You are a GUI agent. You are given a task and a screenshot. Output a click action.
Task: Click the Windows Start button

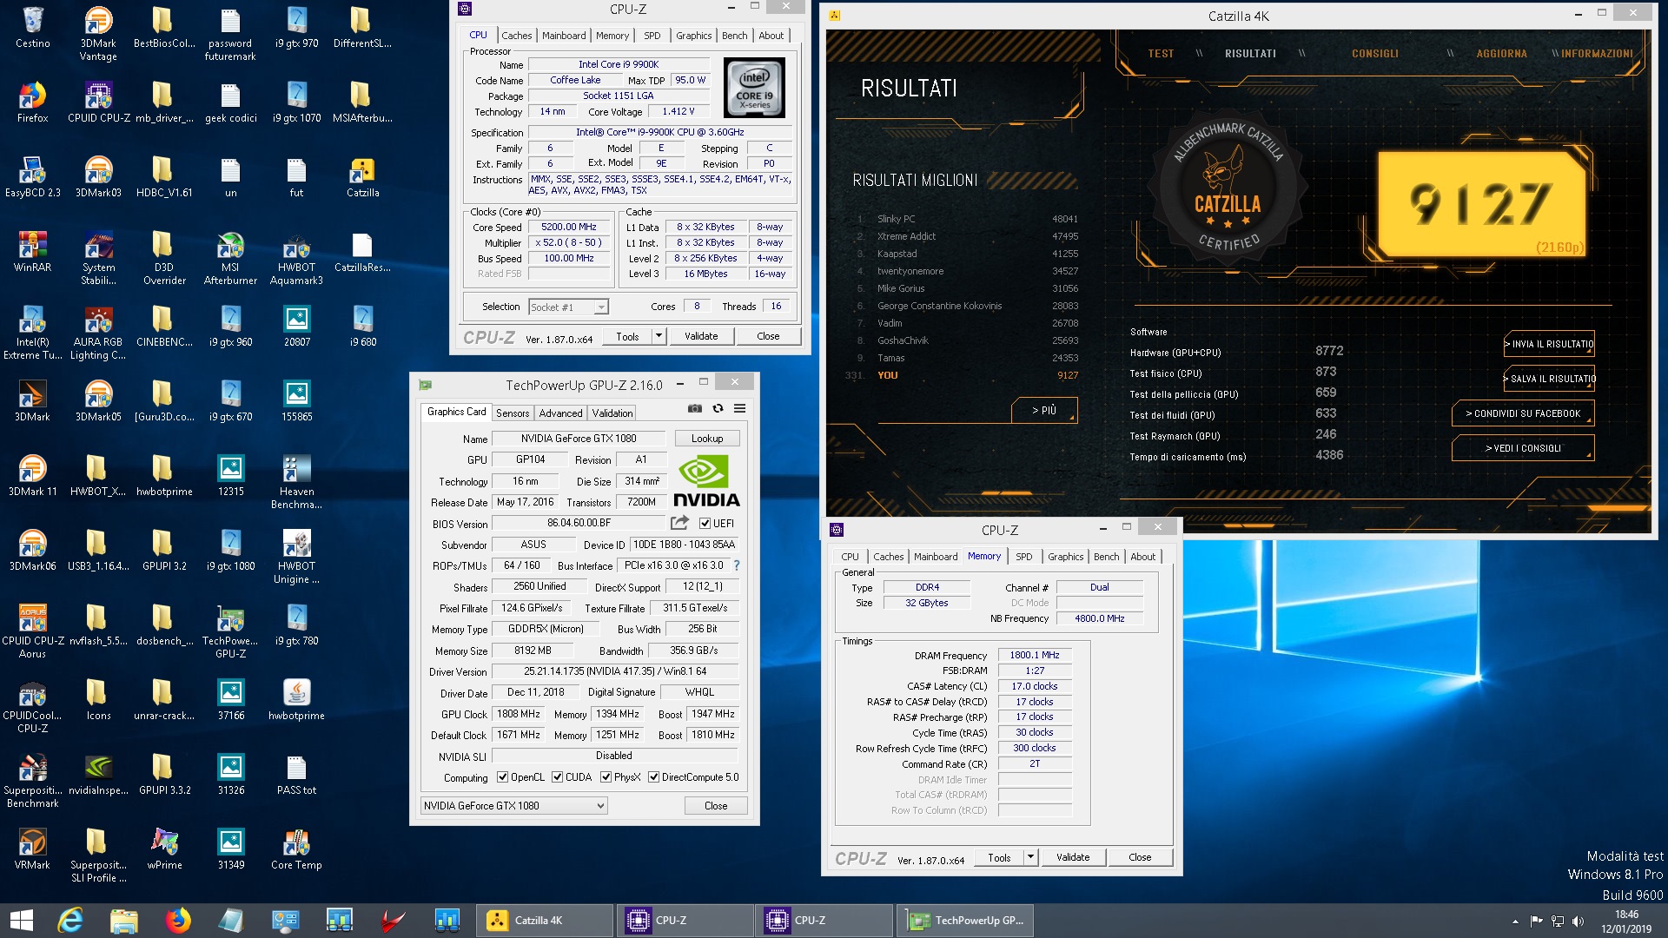[x=22, y=921]
